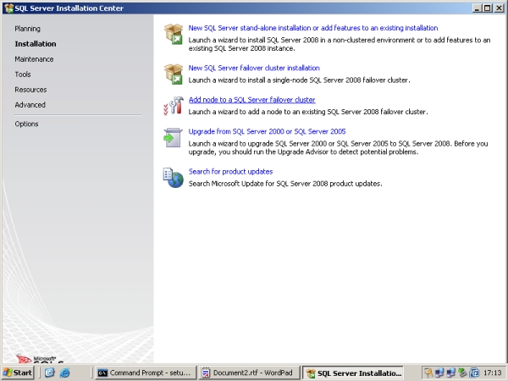
Task: Click the SQL Server Installation Center title icon
Action: tap(8, 8)
